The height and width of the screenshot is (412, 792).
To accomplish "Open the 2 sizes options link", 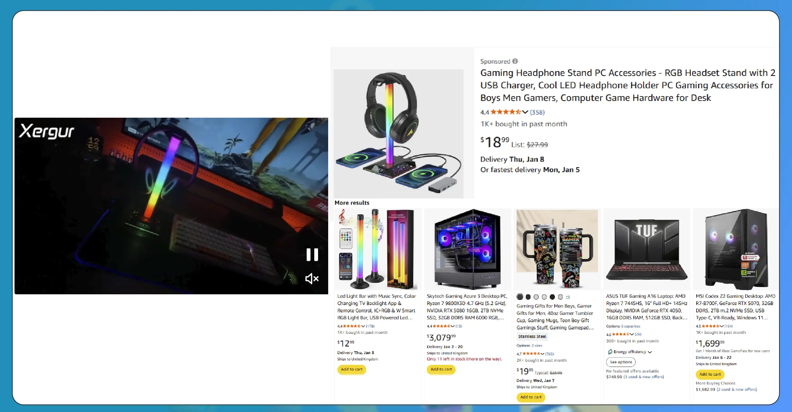I will [x=537, y=346].
